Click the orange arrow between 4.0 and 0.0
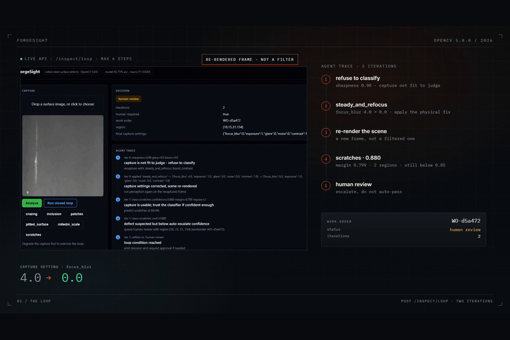510x340 pixels. click(49, 278)
